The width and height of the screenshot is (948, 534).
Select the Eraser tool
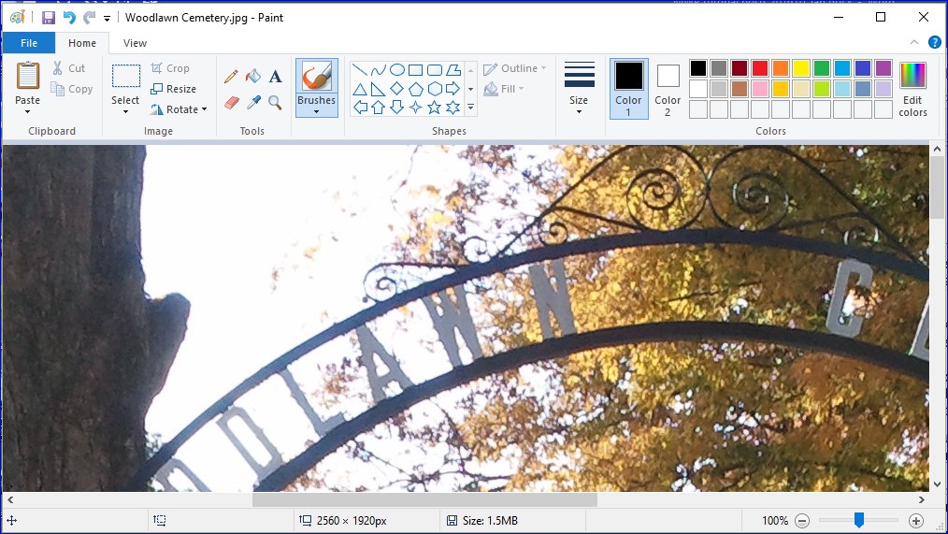tap(231, 103)
